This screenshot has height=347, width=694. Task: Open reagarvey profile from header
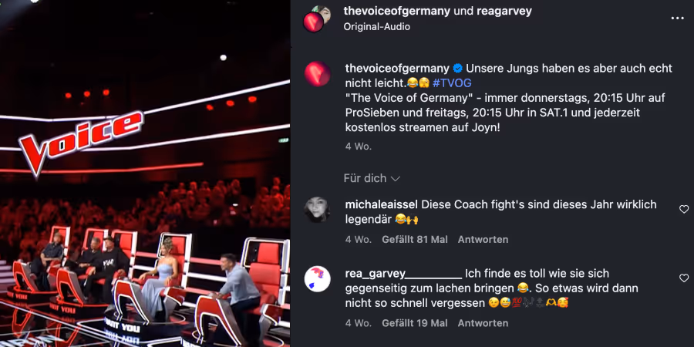click(504, 11)
